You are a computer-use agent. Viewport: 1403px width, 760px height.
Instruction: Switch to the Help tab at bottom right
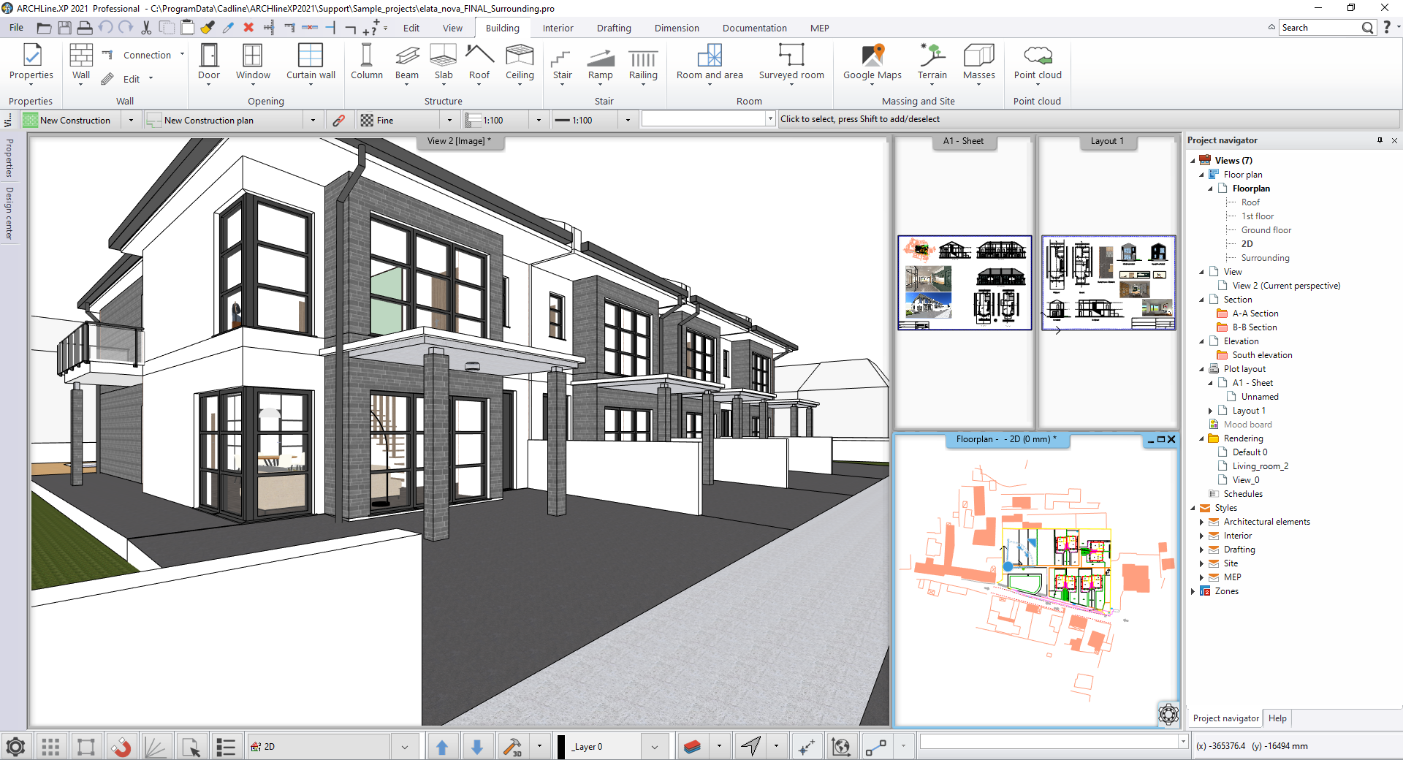1277,718
